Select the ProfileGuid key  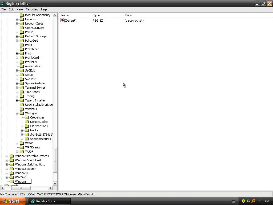click(32, 58)
